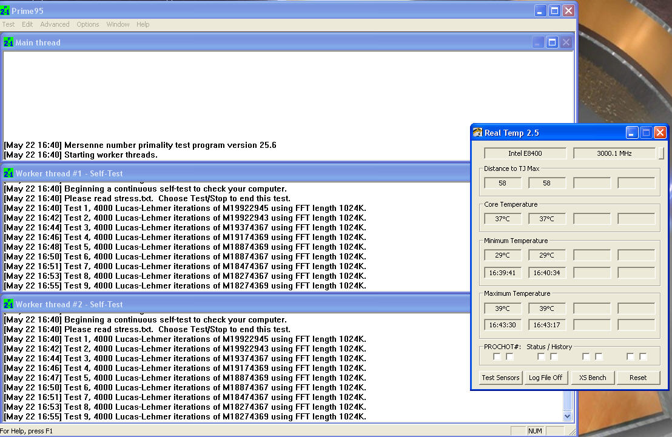672x437 pixels.
Task: Click 'Please read stress.txt' line in Worker #1
Action: click(x=147, y=198)
